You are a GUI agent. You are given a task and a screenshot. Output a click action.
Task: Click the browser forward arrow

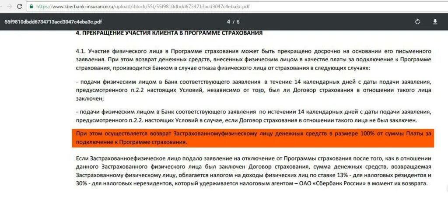[10, 6]
